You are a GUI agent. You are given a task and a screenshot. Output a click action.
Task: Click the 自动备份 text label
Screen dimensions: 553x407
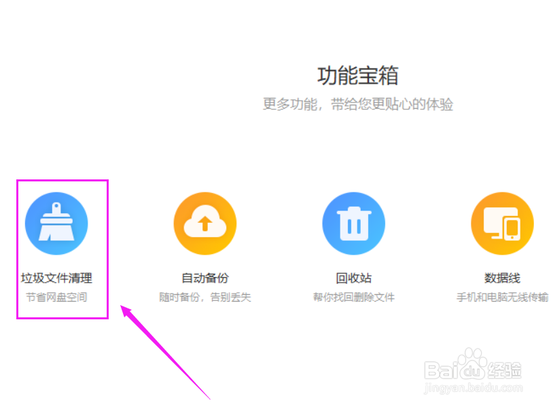(204, 277)
